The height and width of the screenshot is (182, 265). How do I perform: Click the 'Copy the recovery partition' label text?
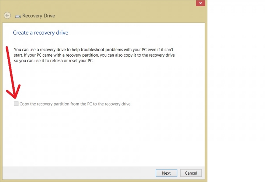pos(75,104)
